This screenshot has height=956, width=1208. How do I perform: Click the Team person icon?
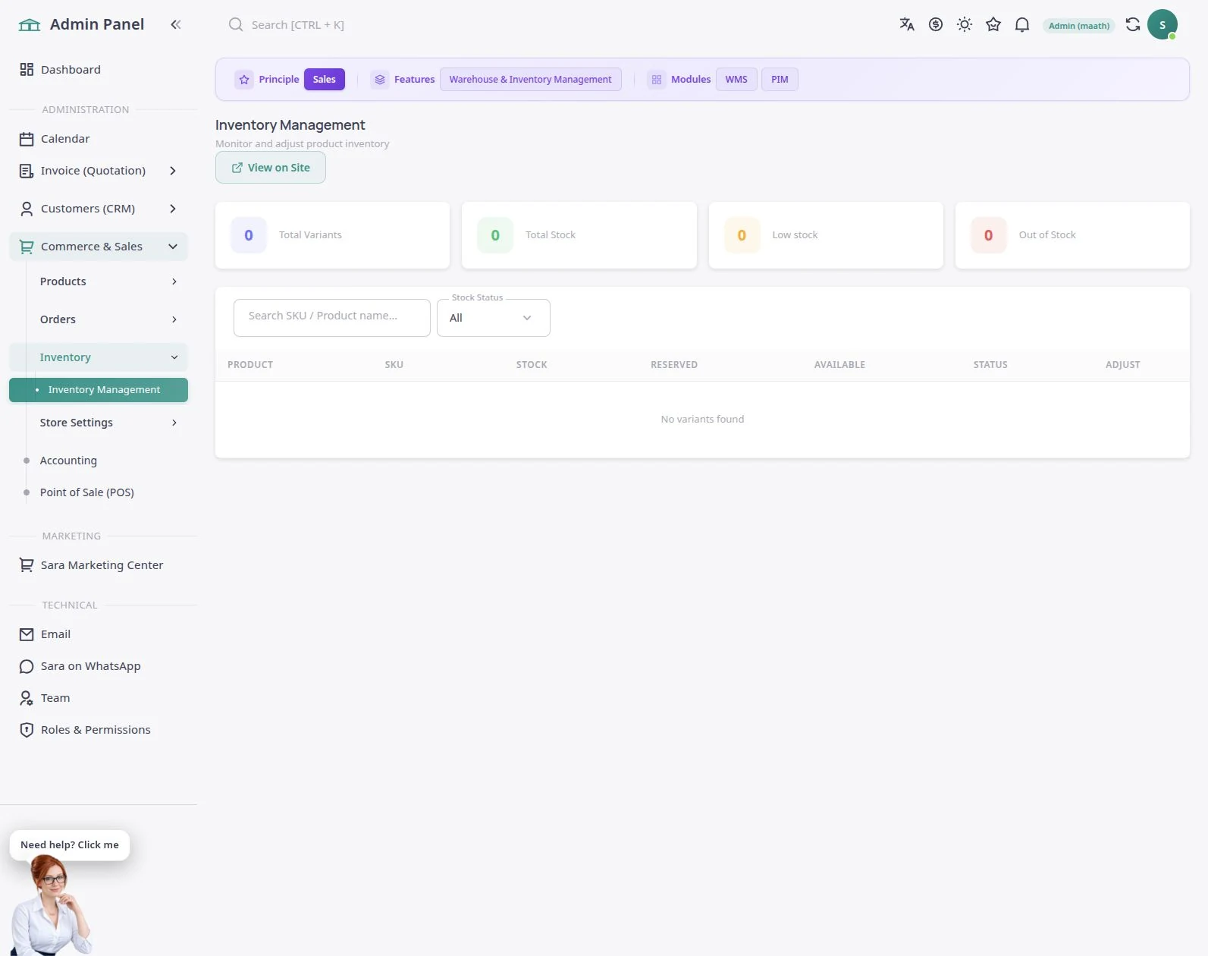click(27, 698)
